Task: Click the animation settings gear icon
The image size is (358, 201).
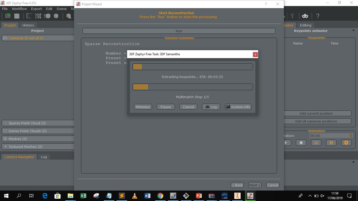Action: click(346, 143)
